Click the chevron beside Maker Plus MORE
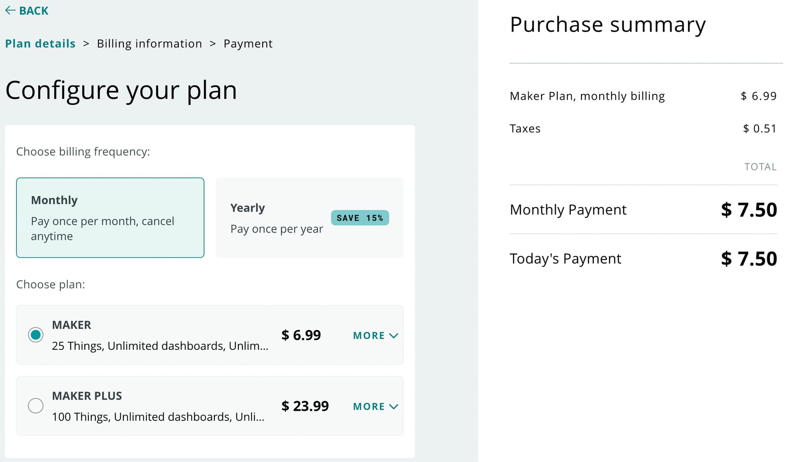The height and width of the screenshot is (462, 793). pos(394,407)
